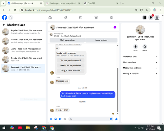164x131 pixels.
Task: Mute this chat with bell icon
Action: point(135,47)
